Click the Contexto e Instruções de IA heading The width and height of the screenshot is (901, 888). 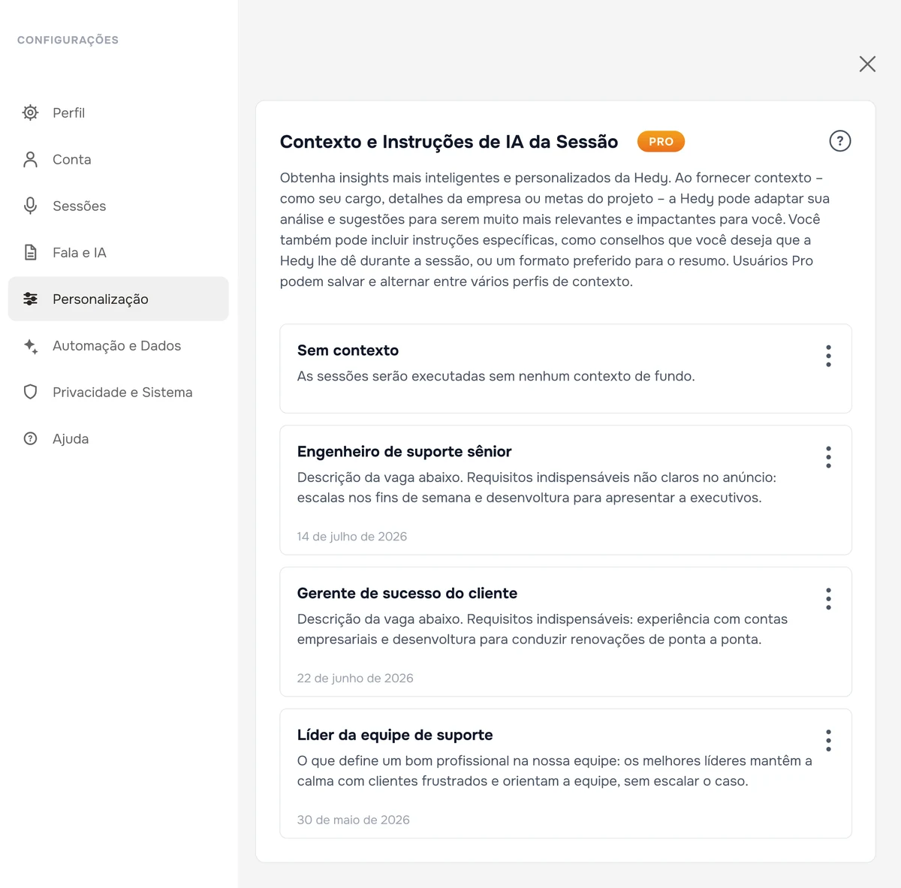pos(449,142)
